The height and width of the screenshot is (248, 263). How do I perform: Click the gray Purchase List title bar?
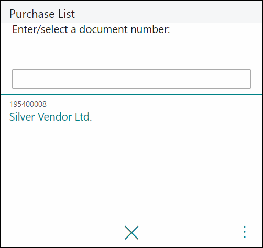(x=131, y=12)
